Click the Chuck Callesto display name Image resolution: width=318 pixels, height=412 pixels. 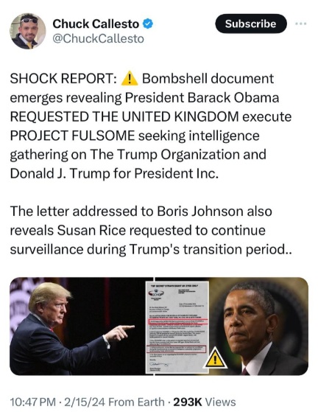click(96, 24)
